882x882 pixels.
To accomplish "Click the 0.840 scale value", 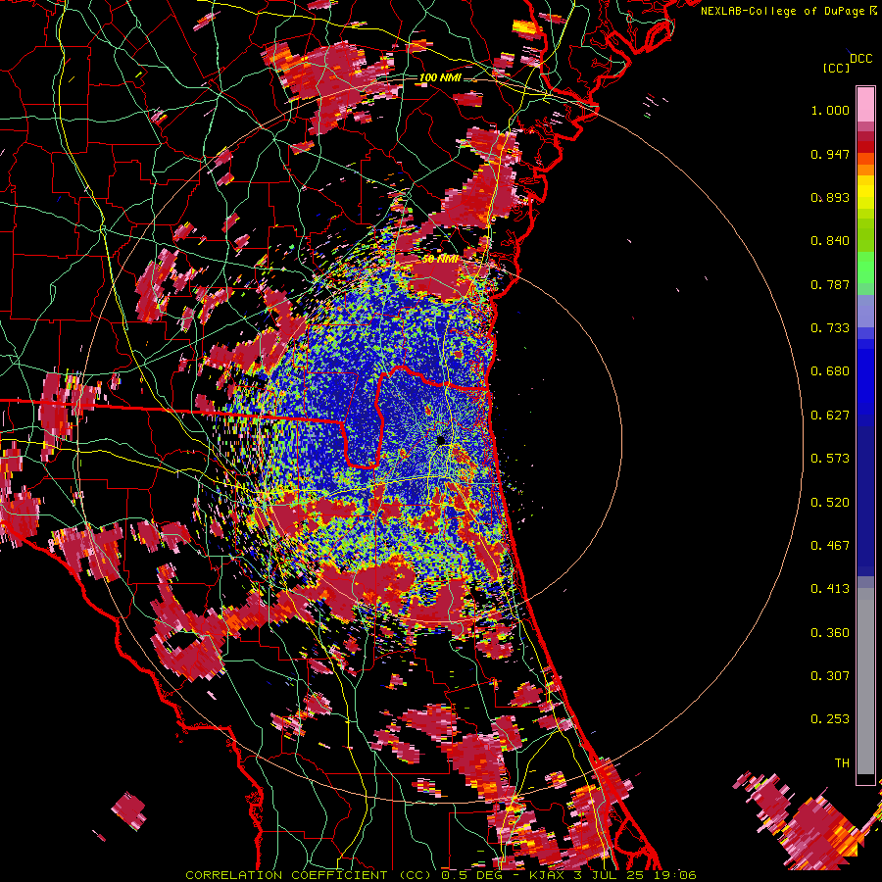I will pos(830,241).
